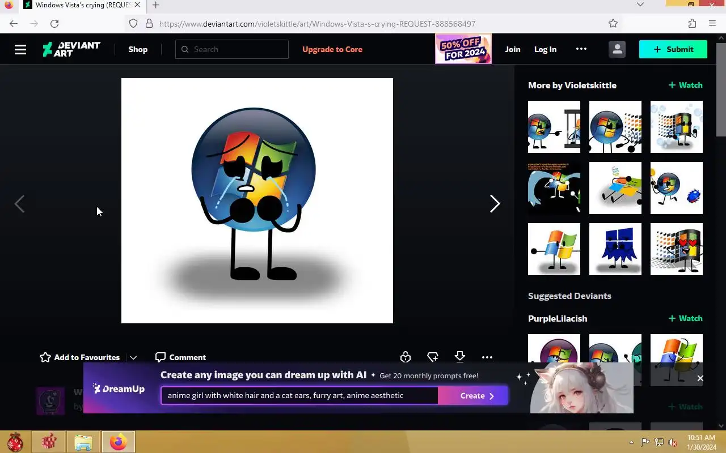Add the artwork to Favourites
726x453 pixels.
click(x=80, y=357)
